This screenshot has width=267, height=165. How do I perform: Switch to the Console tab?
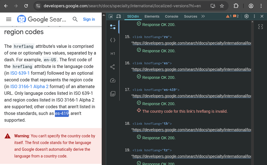point(171,16)
